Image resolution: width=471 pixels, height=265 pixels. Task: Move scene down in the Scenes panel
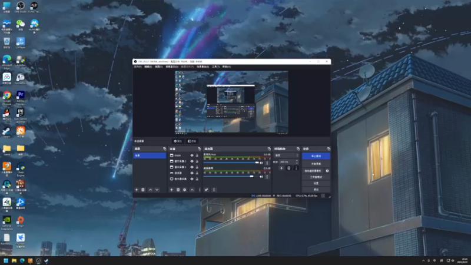pos(157,190)
